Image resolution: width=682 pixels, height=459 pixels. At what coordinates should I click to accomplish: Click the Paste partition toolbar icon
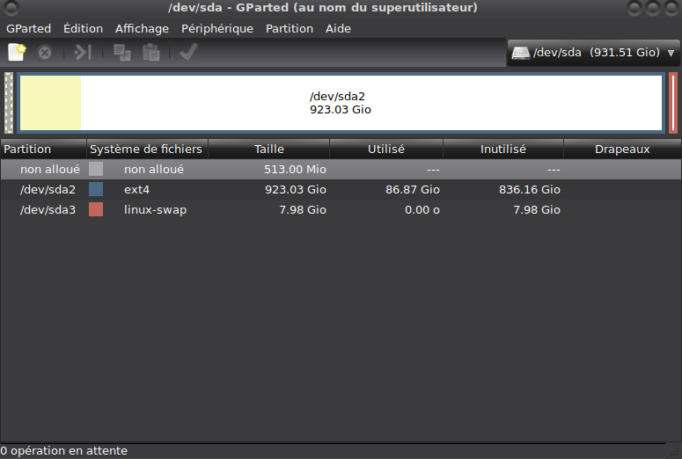click(x=151, y=53)
